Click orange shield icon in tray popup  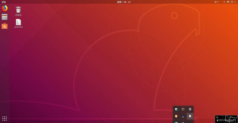point(176,116)
